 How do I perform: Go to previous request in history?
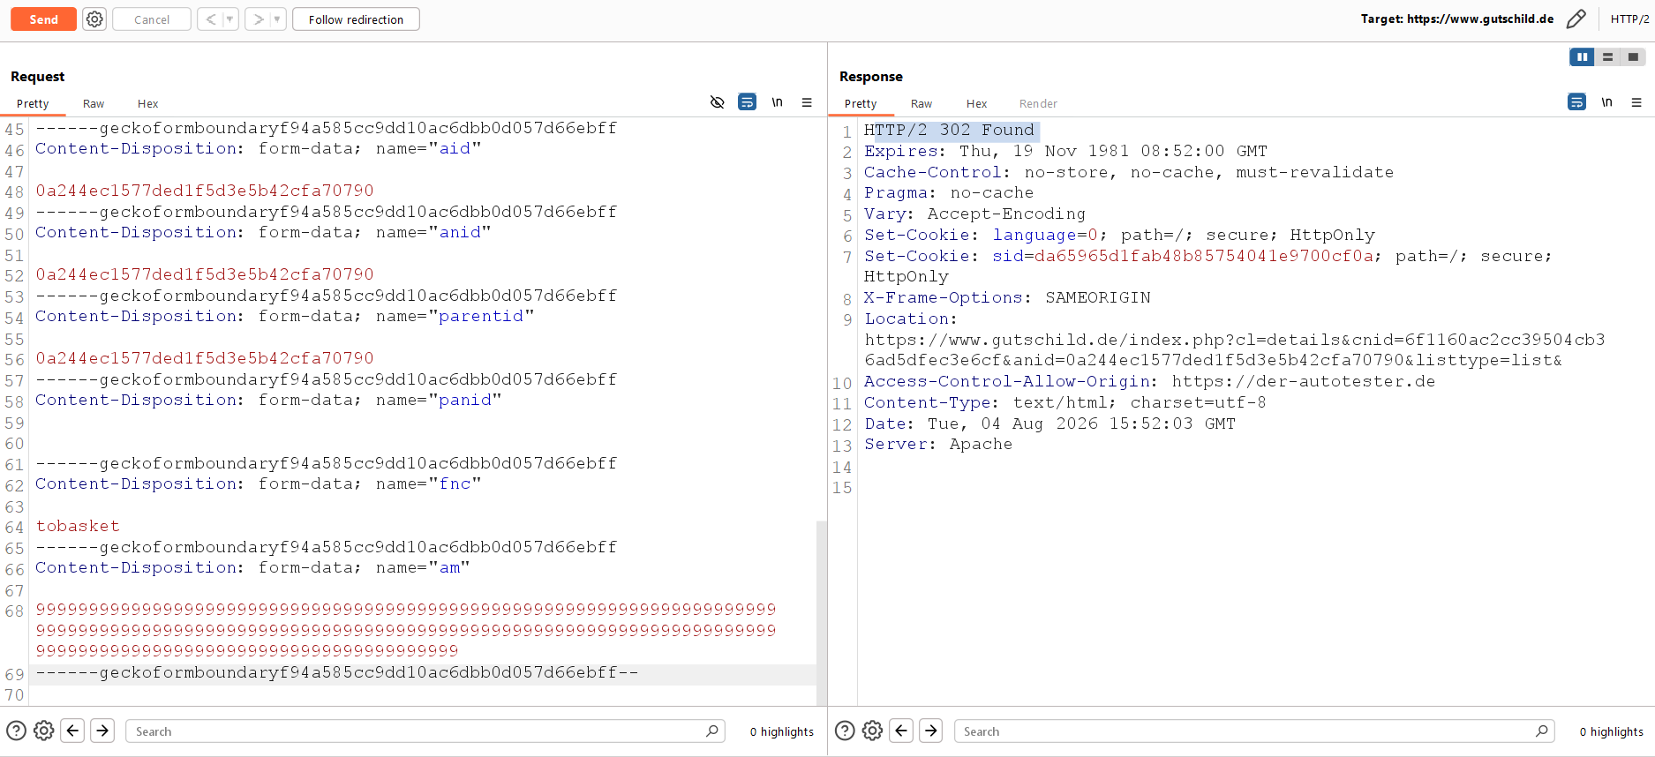(210, 19)
